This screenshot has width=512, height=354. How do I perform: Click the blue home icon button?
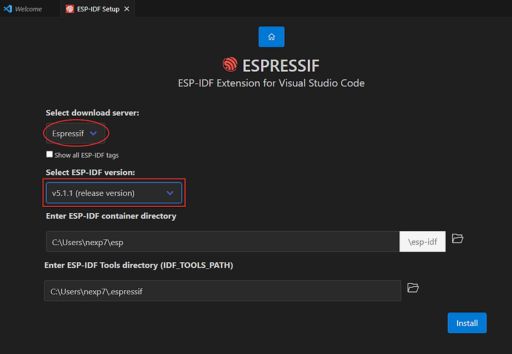[271, 37]
